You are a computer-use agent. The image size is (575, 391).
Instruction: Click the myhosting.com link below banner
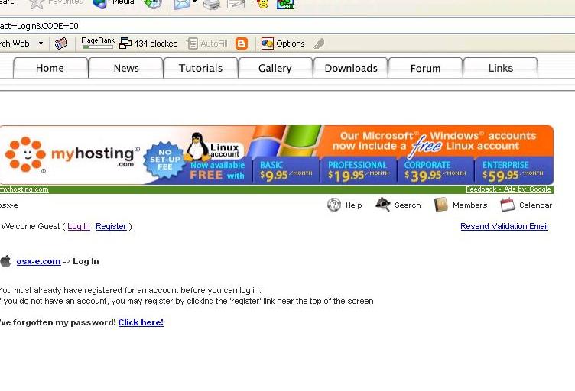24,189
